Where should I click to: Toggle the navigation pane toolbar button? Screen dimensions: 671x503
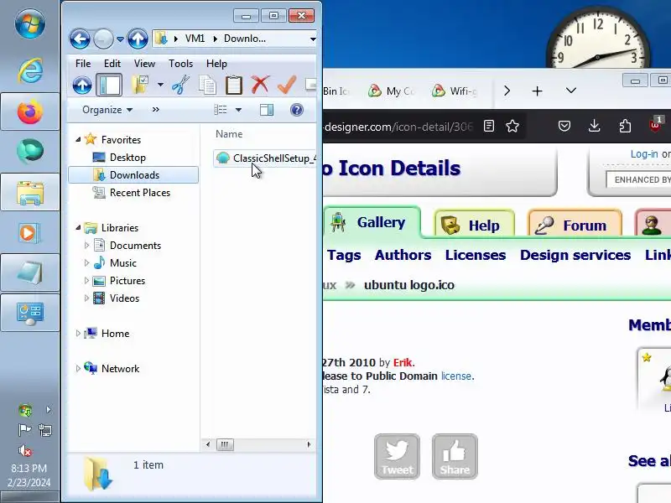coord(109,86)
